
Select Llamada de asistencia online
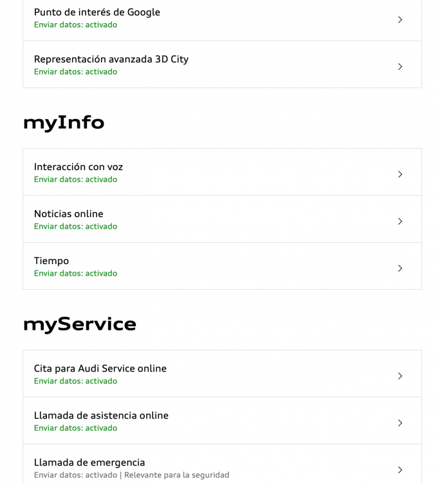[x=222, y=421]
